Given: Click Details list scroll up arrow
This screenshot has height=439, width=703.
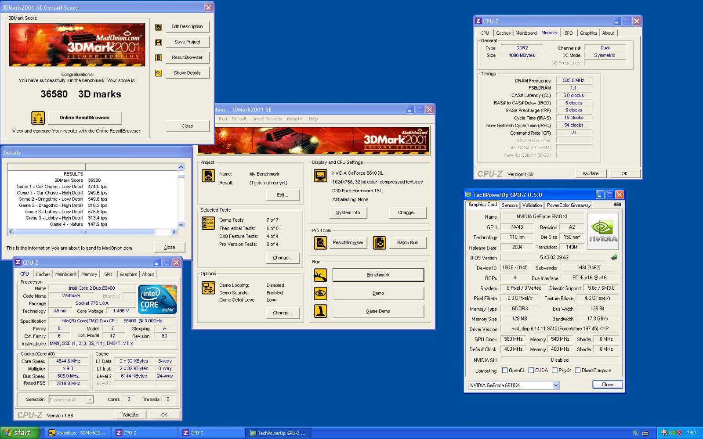Looking at the screenshot, I should point(181,167).
